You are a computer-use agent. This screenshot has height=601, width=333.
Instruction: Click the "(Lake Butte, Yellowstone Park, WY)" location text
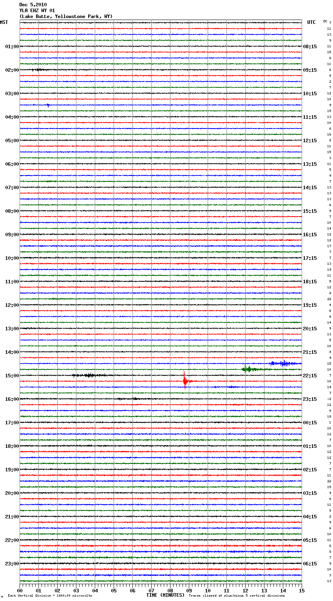66,16
